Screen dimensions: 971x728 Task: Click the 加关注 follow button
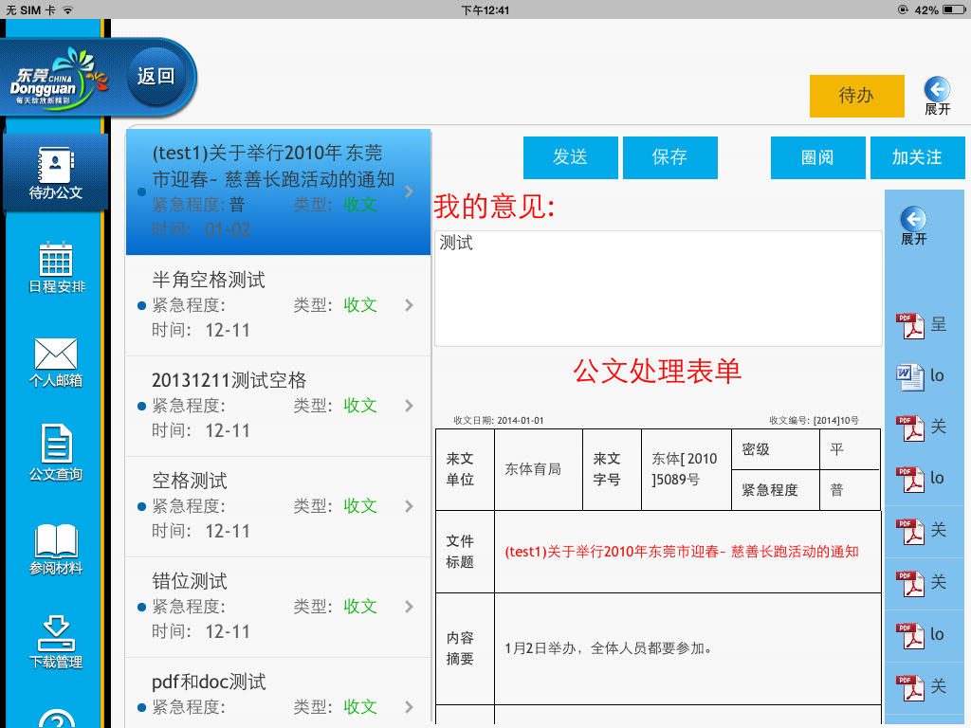click(x=917, y=157)
